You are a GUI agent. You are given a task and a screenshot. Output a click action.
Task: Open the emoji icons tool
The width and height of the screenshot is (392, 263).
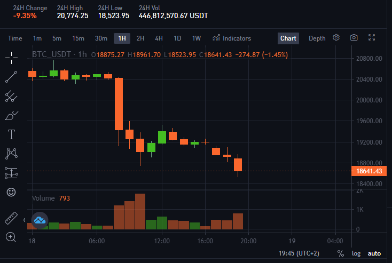(11, 192)
